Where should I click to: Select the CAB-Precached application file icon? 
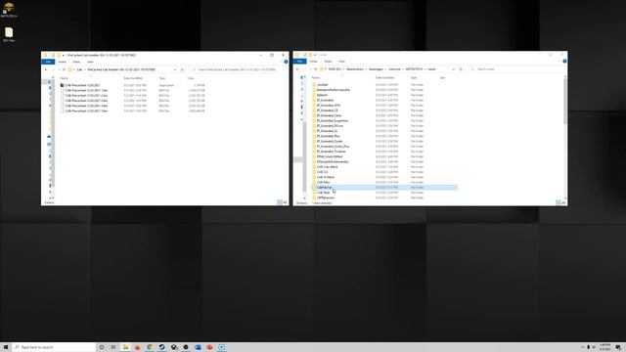(x=63, y=85)
